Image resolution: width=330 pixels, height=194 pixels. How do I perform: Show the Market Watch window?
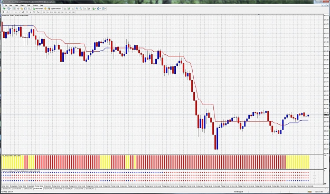click(x=15, y=8)
